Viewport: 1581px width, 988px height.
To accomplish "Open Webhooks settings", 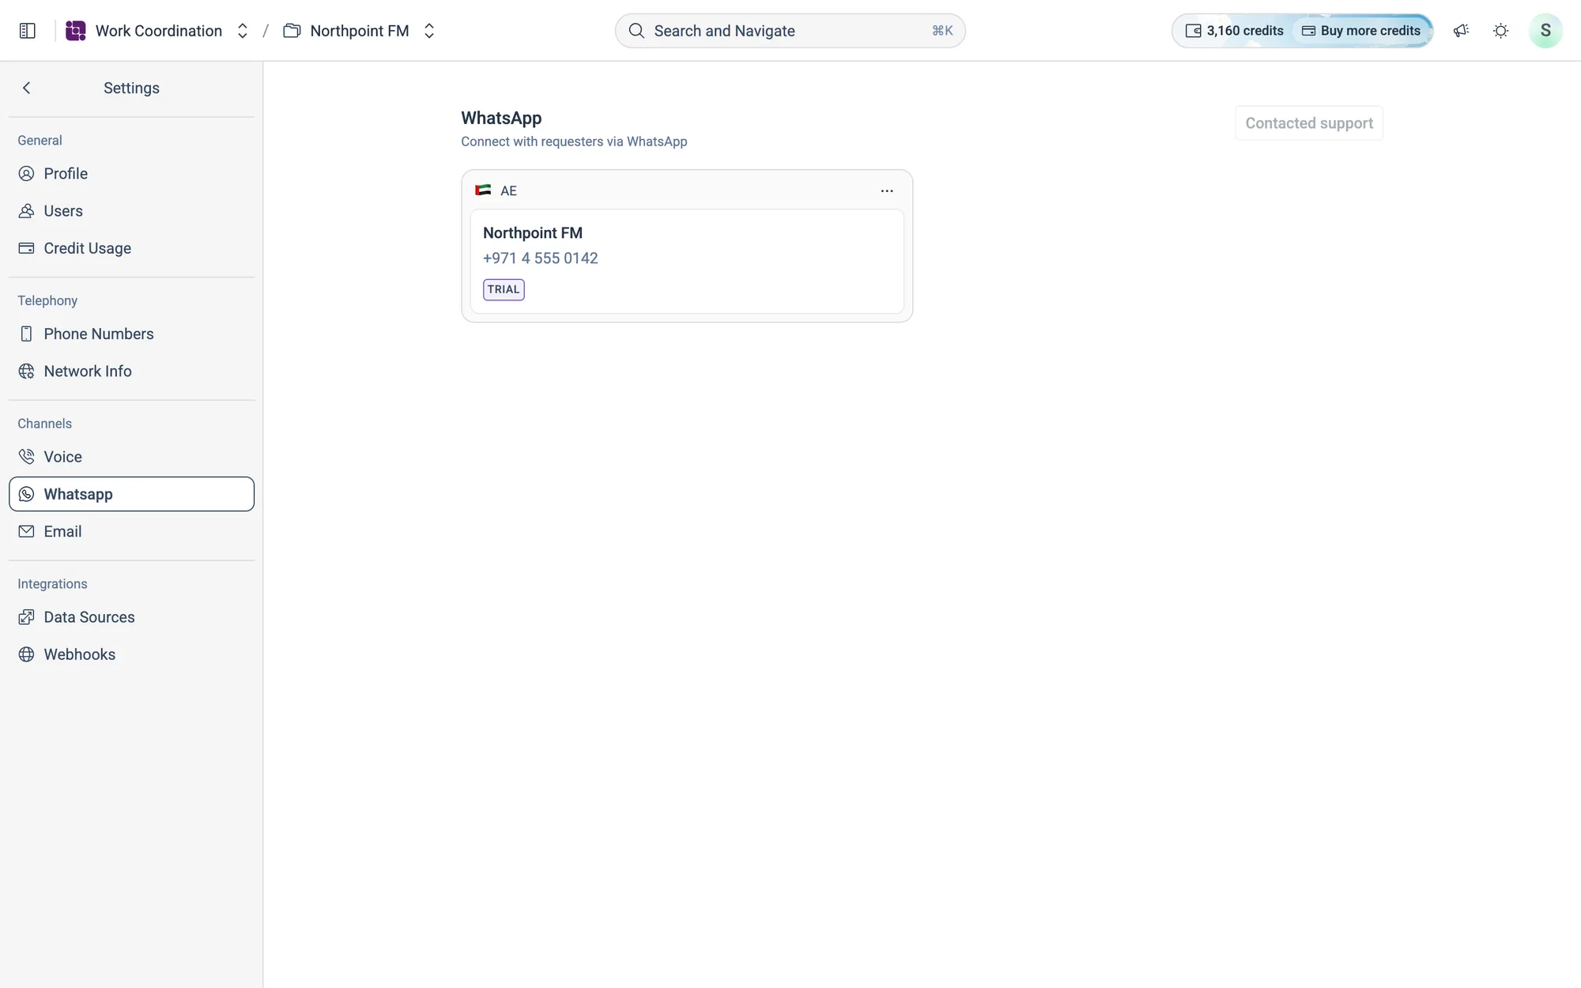I will tap(131, 654).
